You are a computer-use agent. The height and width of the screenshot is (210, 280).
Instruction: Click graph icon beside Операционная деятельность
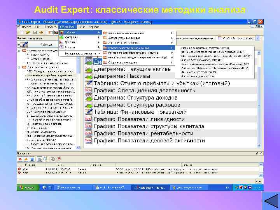[89, 90]
